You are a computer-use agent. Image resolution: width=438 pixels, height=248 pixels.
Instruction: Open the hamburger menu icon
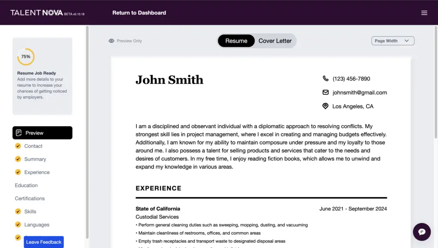coord(424,13)
